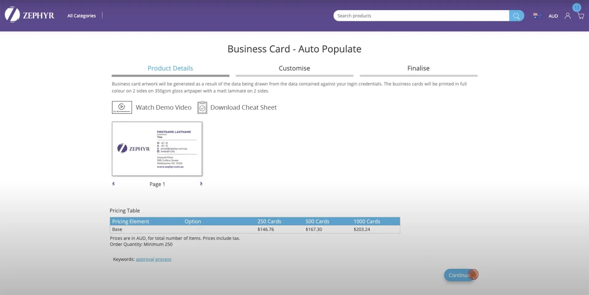
Task: Click the Business Card - Auto Populate title
Action: point(294,49)
